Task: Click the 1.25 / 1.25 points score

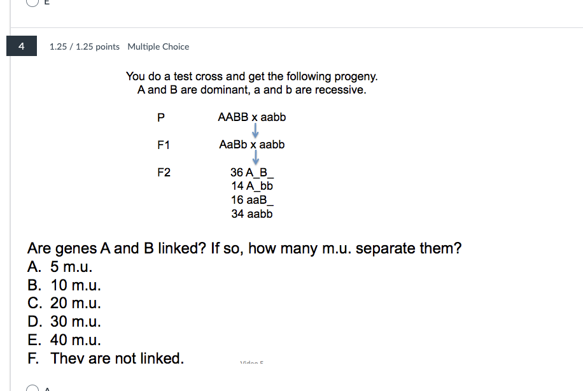Action: [84, 46]
